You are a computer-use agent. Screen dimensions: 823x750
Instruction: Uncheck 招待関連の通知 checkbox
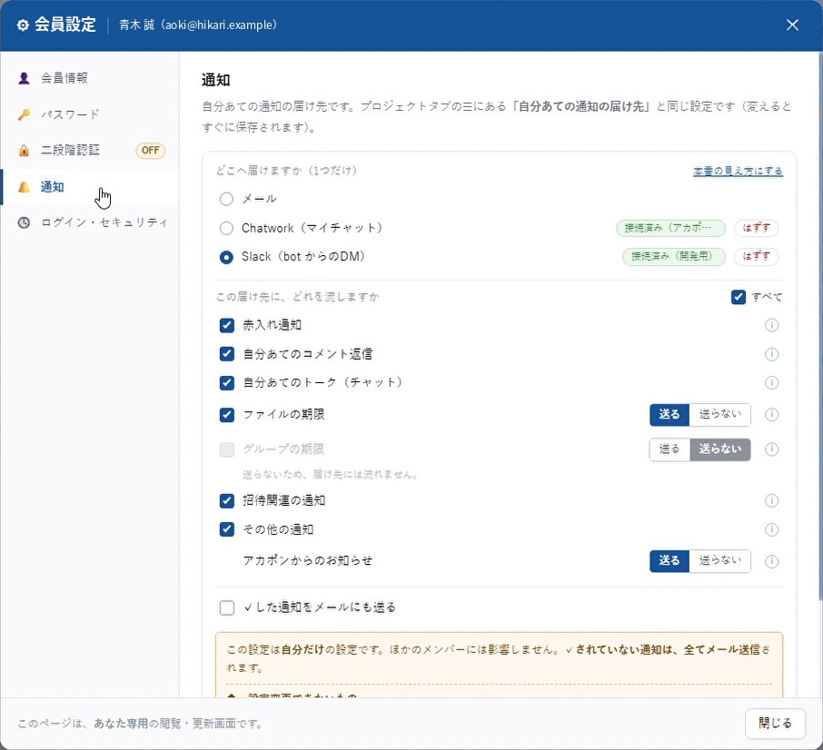pos(227,501)
